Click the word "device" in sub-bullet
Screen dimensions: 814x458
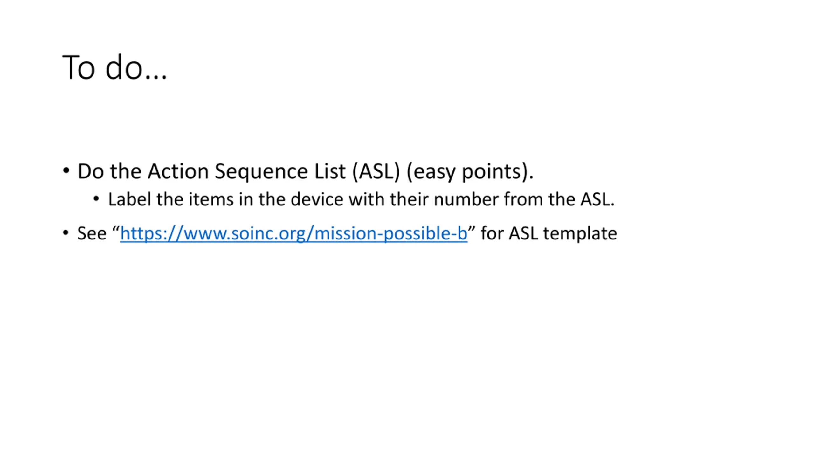click(317, 199)
